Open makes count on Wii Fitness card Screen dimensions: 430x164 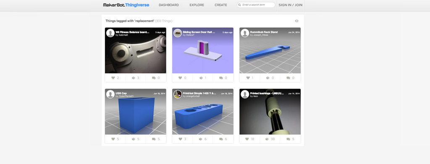(x=138, y=78)
